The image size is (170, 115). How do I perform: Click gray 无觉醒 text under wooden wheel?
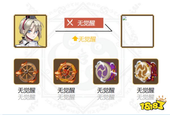(27, 97)
